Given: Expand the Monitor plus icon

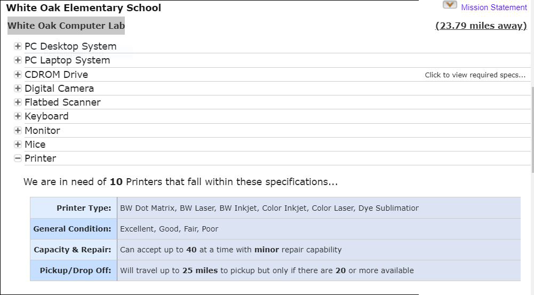Looking at the screenshot, I should tap(18, 130).
